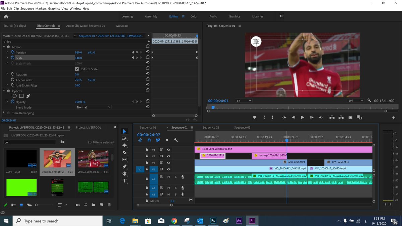
Task: Select the Type tool
Action: click(125, 181)
